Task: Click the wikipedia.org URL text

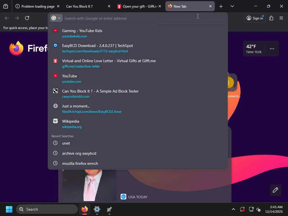Action: [x=72, y=127]
